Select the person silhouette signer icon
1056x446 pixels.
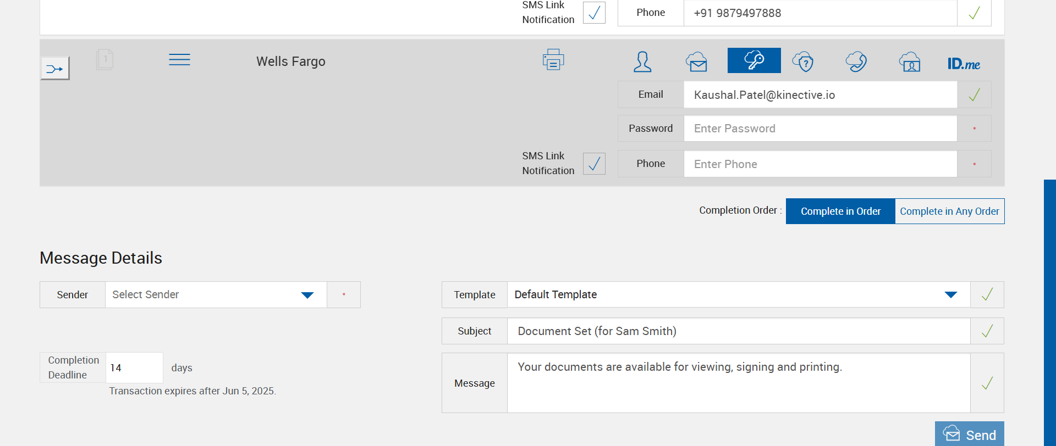642,62
